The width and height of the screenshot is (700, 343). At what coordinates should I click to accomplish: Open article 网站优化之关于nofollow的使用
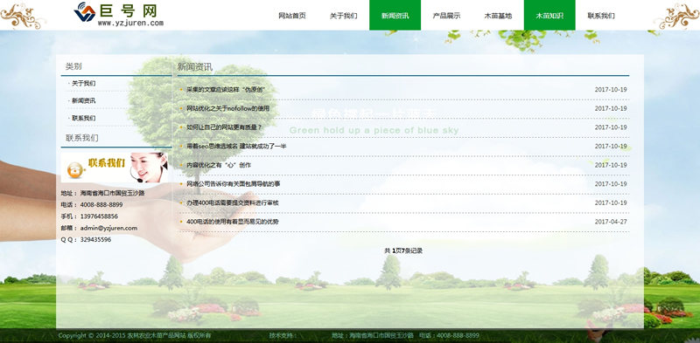tap(228, 108)
